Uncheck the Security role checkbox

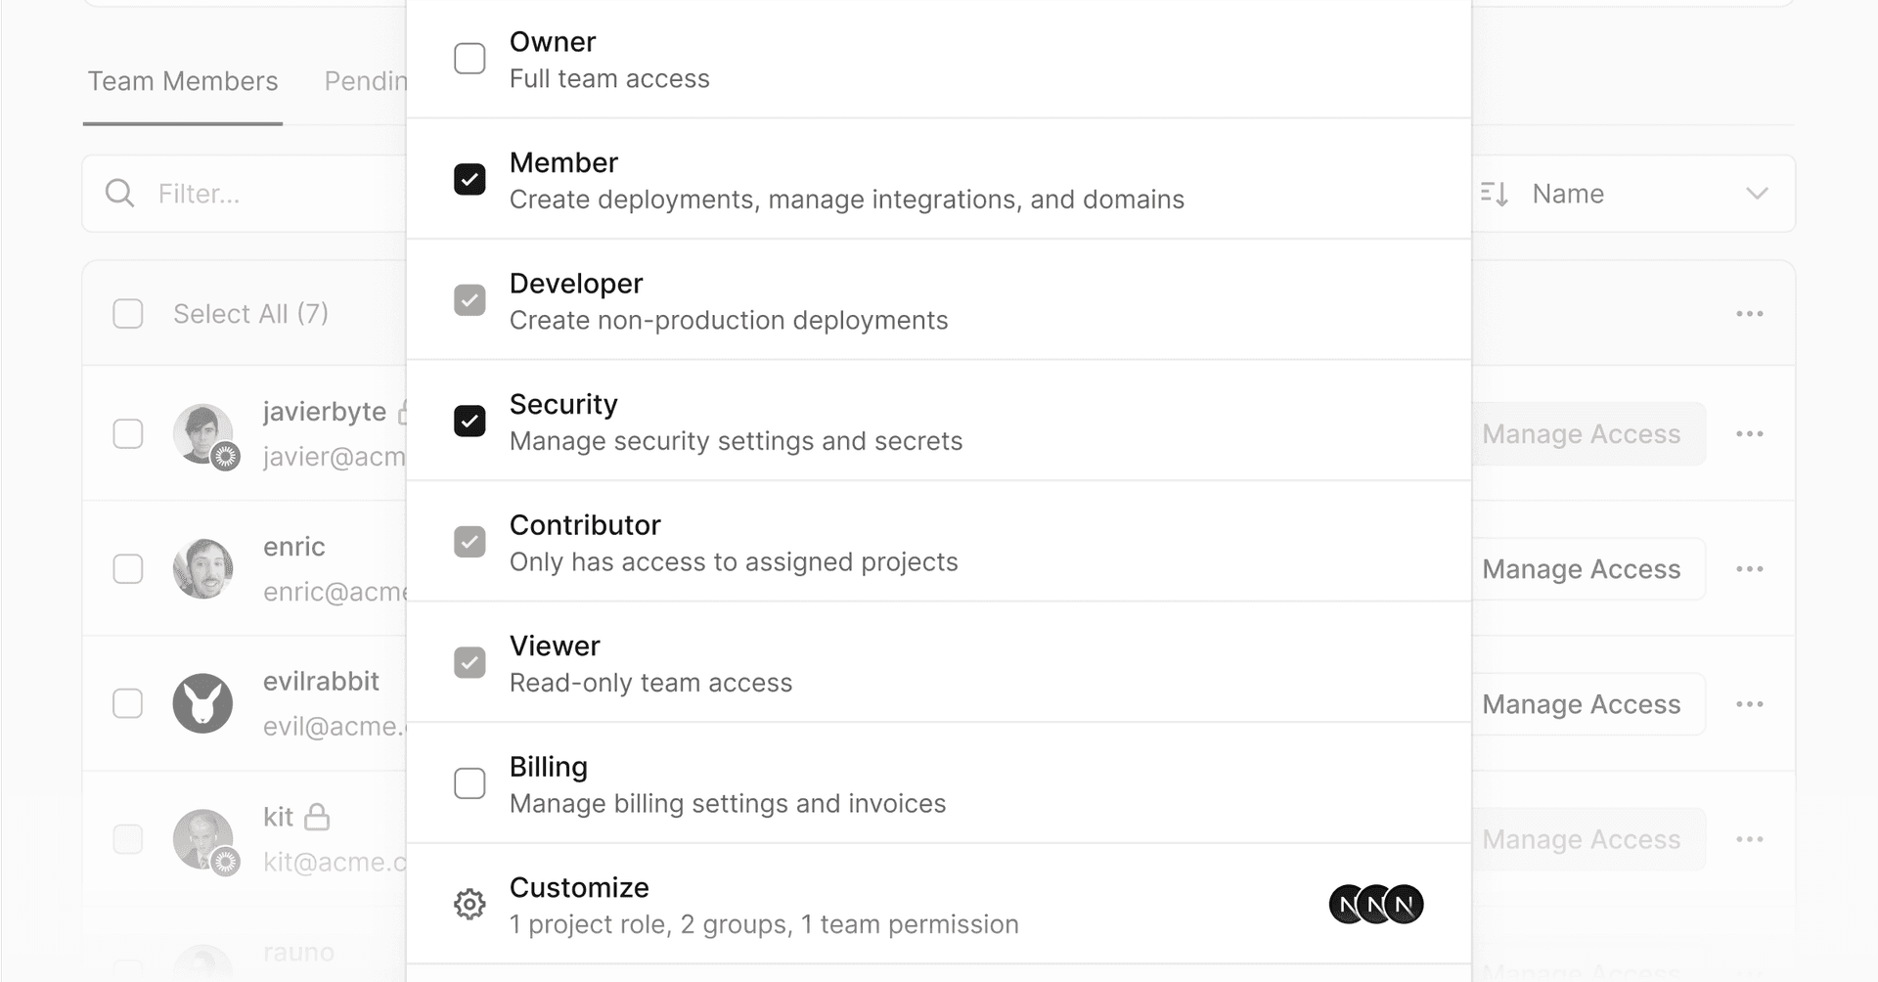click(x=469, y=422)
